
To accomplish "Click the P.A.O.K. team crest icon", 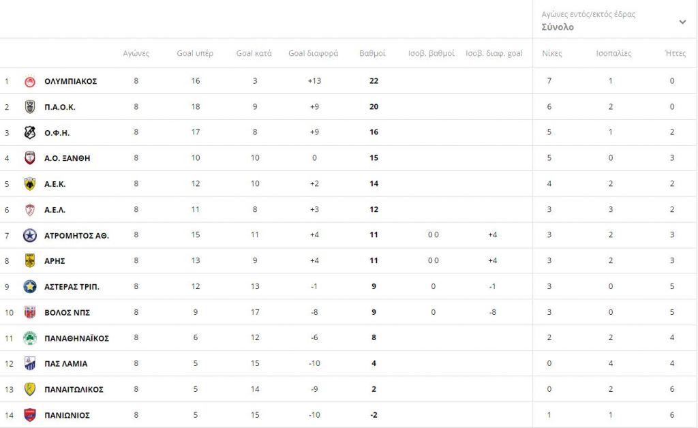I will 30,107.
